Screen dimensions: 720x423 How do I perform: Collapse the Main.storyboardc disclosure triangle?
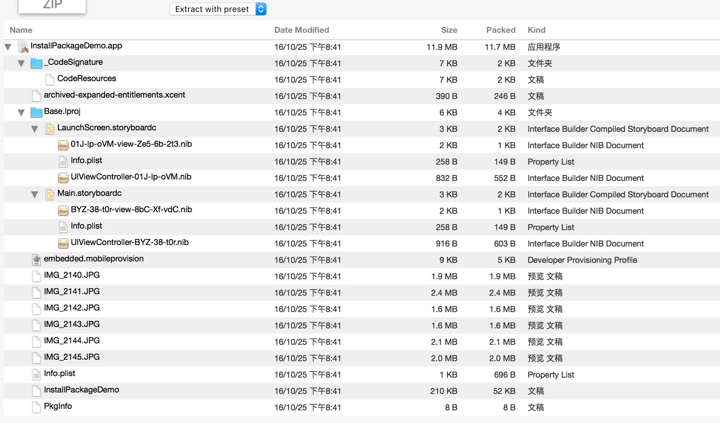pos(35,194)
